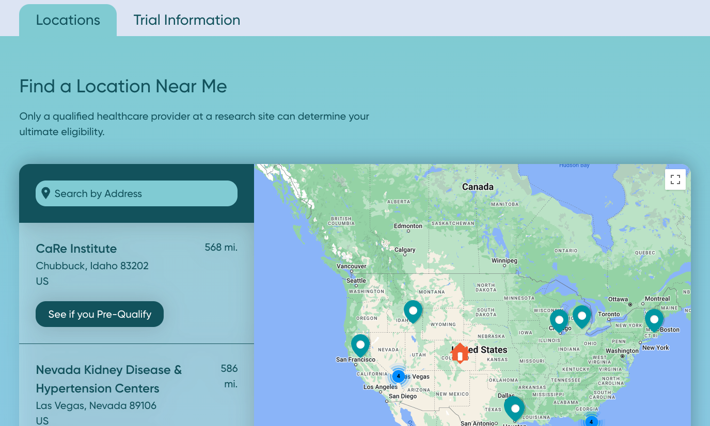Click the Calgary city label on map

(x=405, y=250)
